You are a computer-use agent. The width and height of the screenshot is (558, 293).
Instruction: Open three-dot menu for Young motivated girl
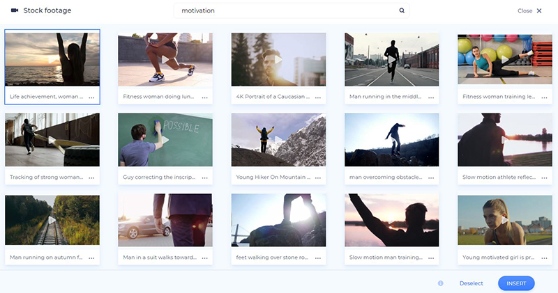pos(543,258)
